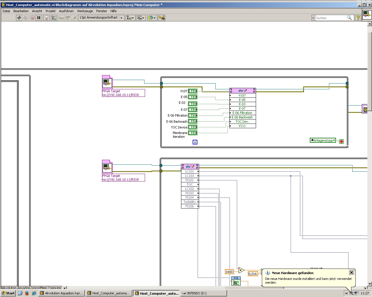Open the font size dropdown 13pt Anwendungsschriftart
Viewport: 372px width, 297px height.
pyautogui.click(x=101, y=18)
